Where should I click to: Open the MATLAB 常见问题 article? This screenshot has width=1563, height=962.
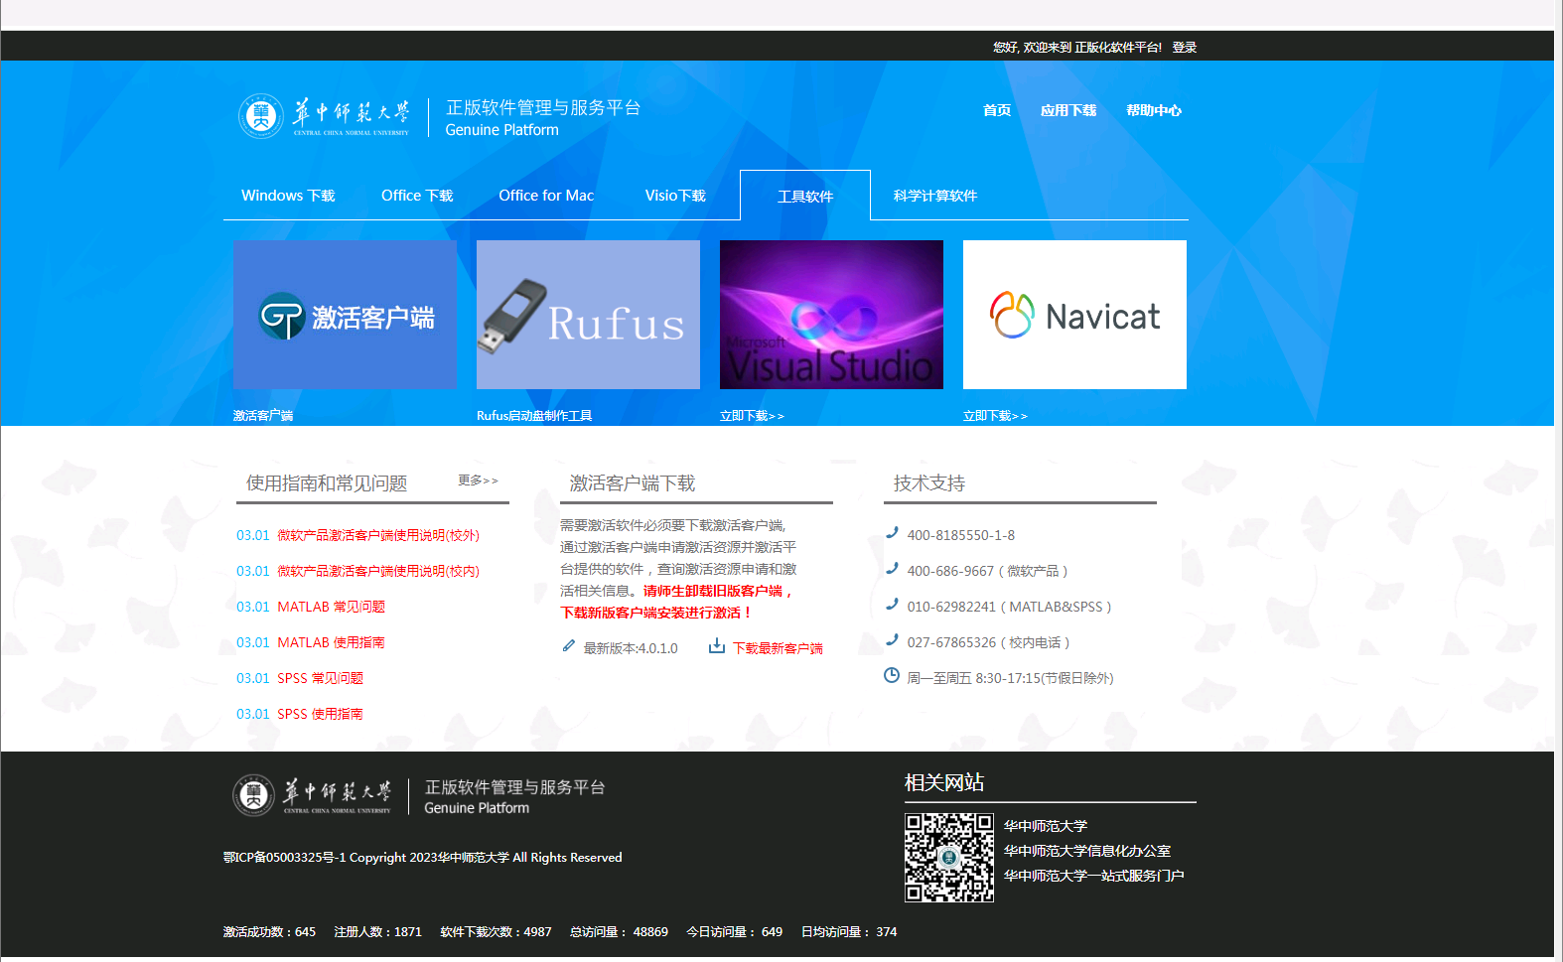click(331, 607)
